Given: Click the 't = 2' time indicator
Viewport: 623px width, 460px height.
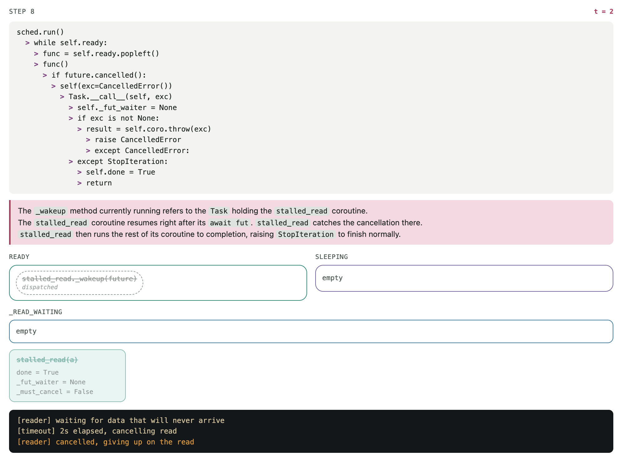Looking at the screenshot, I should point(603,12).
